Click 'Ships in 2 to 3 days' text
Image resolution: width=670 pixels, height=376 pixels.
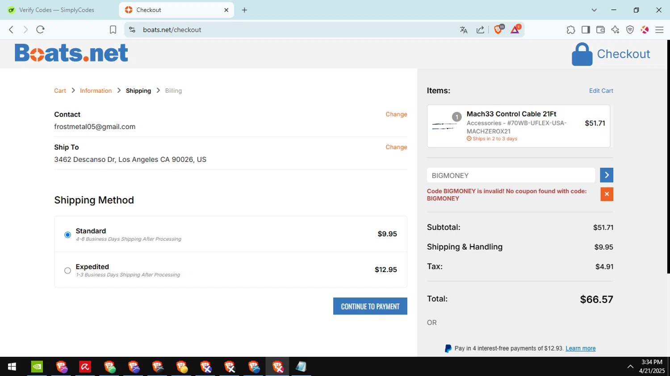494,139
